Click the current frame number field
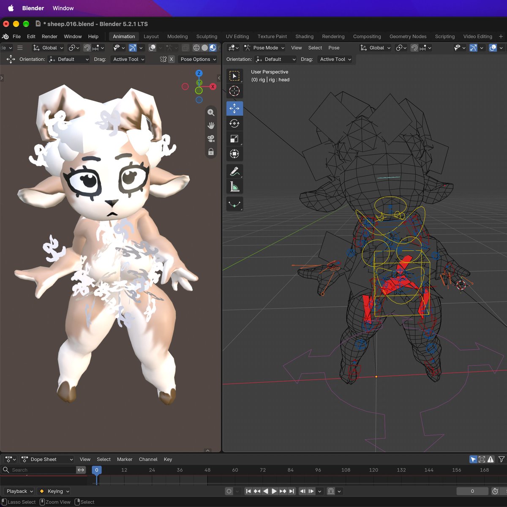Image resolution: width=507 pixels, height=507 pixels. pyautogui.click(x=472, y=491)
